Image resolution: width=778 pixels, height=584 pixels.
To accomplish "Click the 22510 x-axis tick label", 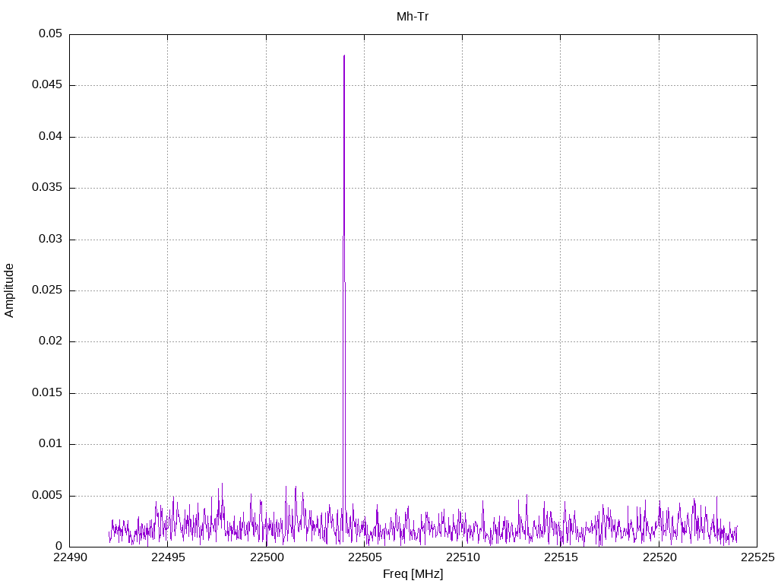I will pos(462,557).
